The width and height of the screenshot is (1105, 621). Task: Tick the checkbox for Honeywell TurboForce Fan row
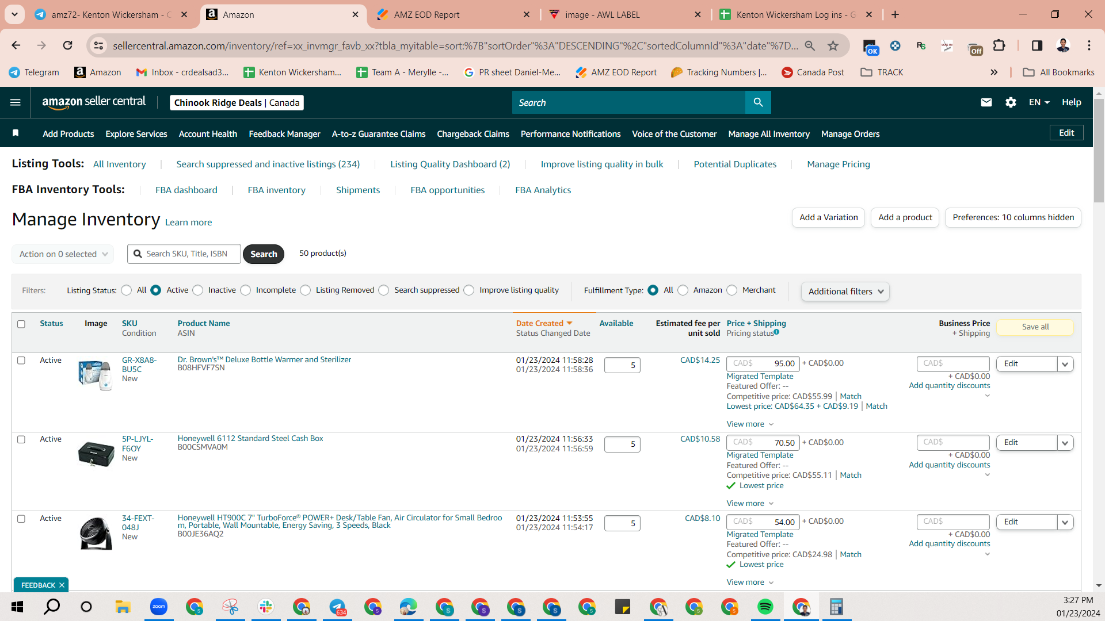tap(21, 519)
